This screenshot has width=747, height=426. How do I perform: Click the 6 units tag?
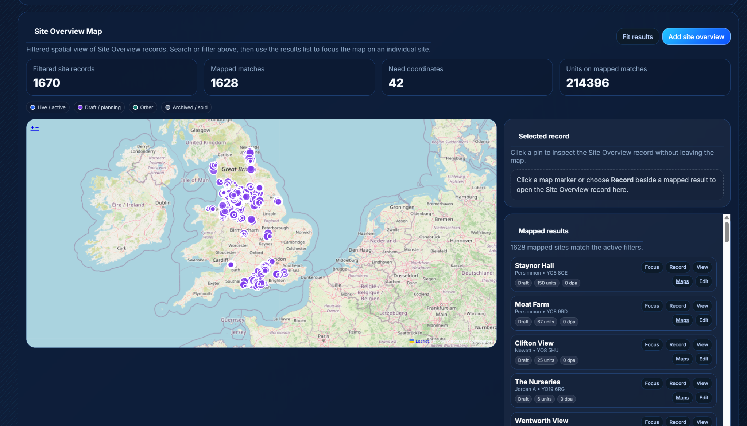(544, 399)
